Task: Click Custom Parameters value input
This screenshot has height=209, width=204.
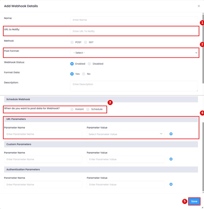Action: (126, 159)
